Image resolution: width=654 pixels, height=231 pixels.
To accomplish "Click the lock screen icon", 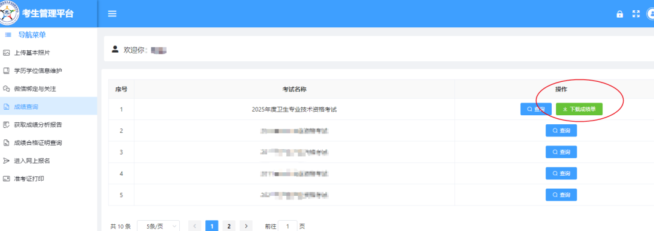I will click(x=620, y=14).
